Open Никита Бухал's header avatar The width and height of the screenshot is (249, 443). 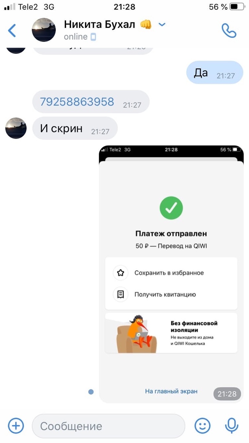[x=43, y=30]
